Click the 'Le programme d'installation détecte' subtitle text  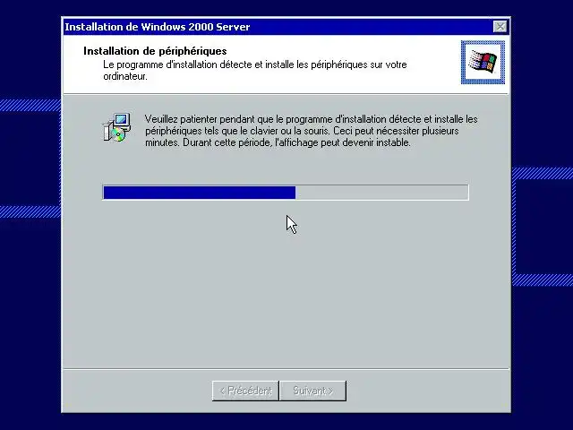(x=254, y=70)
